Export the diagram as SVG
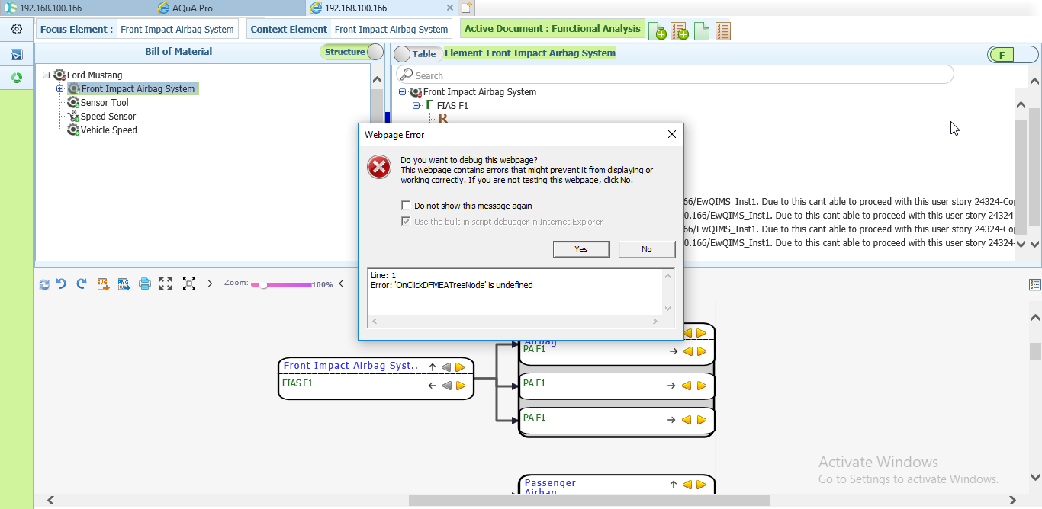Image resolution: width=1042 pixels, height=509 pixels. pyautogui.click(x=103, y=284)
